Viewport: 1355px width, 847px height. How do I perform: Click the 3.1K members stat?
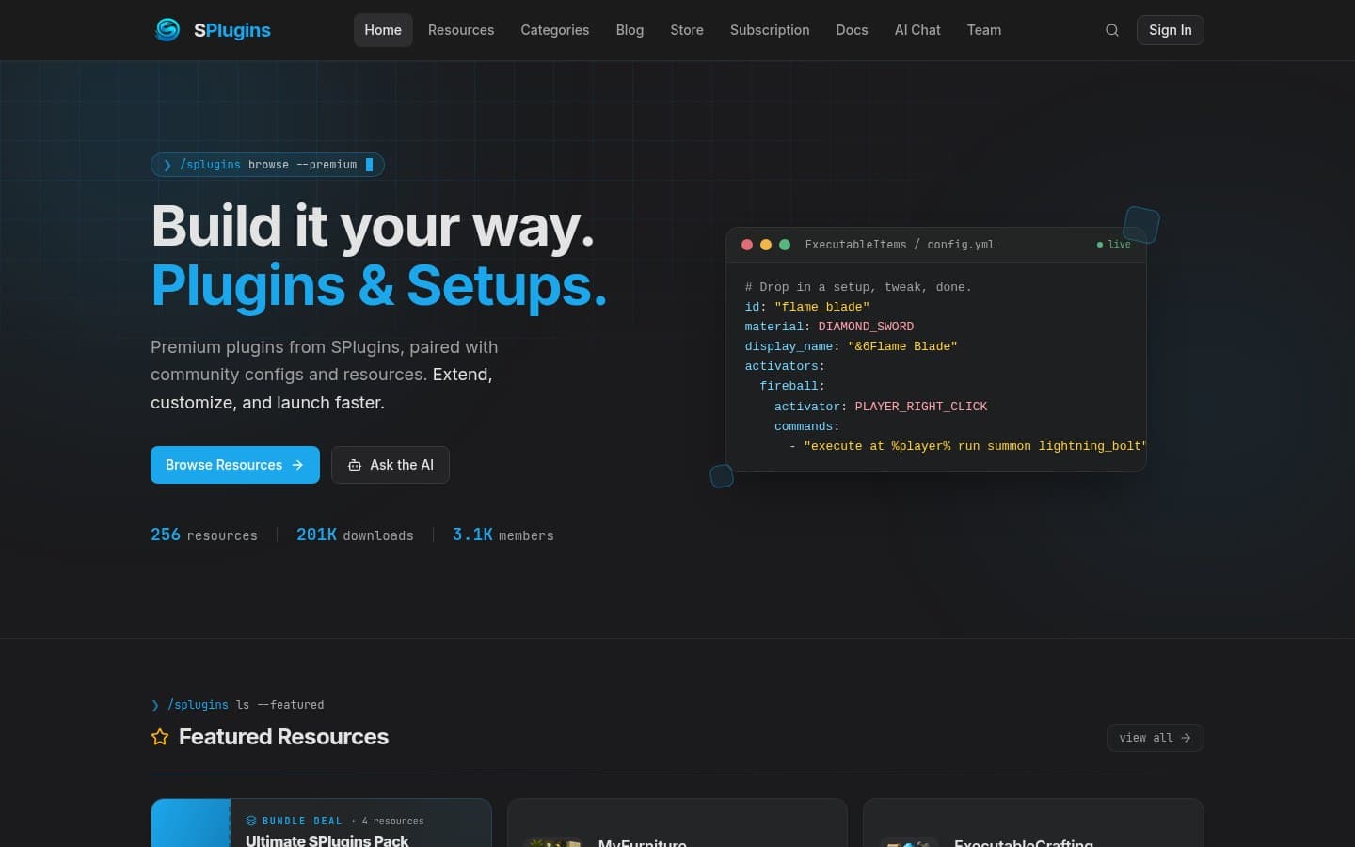click(x=503, y=535)
